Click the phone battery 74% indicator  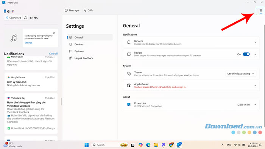coord(34,18)
